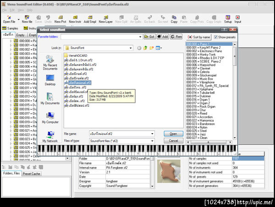275x207 pixels.
Task: Click the Open button in dialog
Action: (x=173, y=134)
